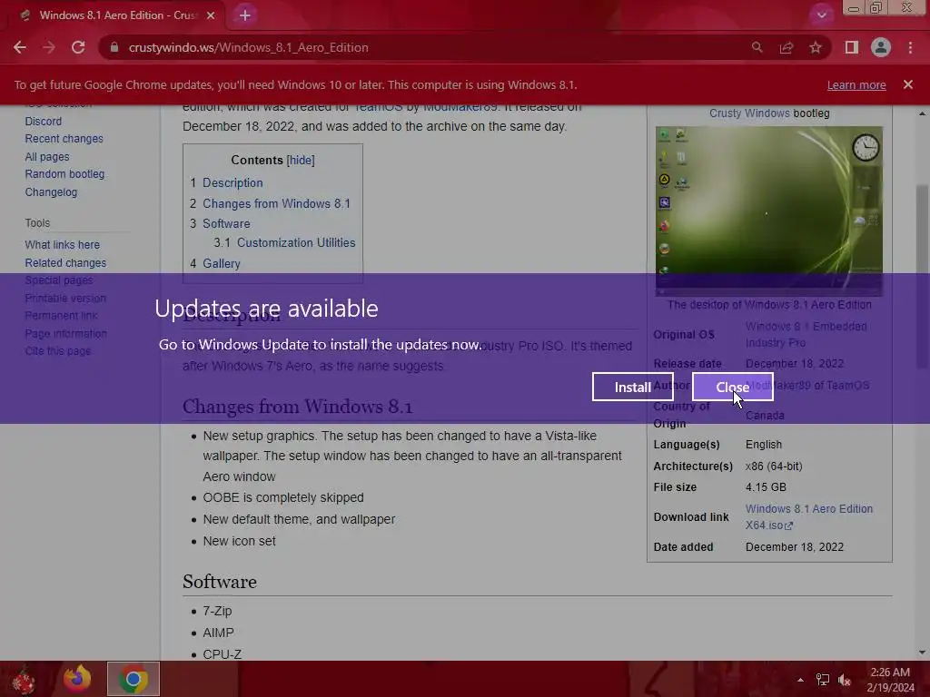Open the Chrome three-dot menu
The image size is (930, 697).
click(910, 47)
